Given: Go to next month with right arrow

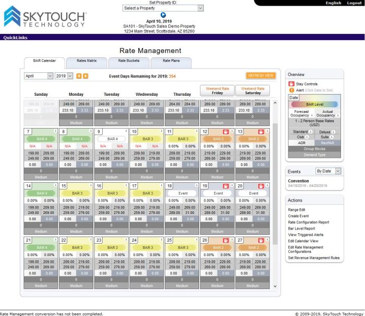Looking at the screenshot, I should click(86, 76).
